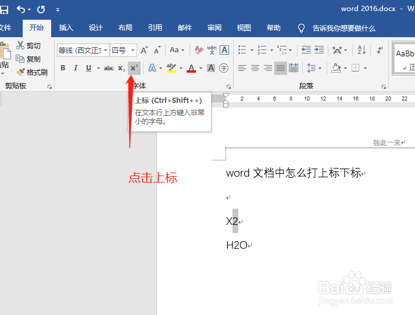
Task: Toggle Italic formatting
Action: click(x=76, y=68)
